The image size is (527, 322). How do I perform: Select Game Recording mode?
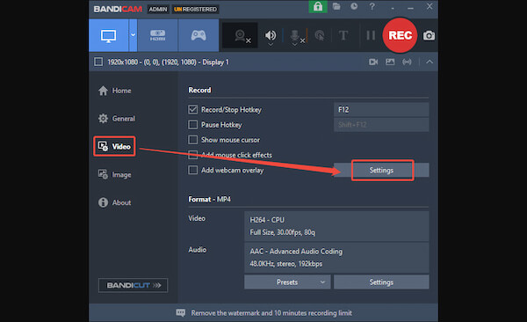pos(199,35)
